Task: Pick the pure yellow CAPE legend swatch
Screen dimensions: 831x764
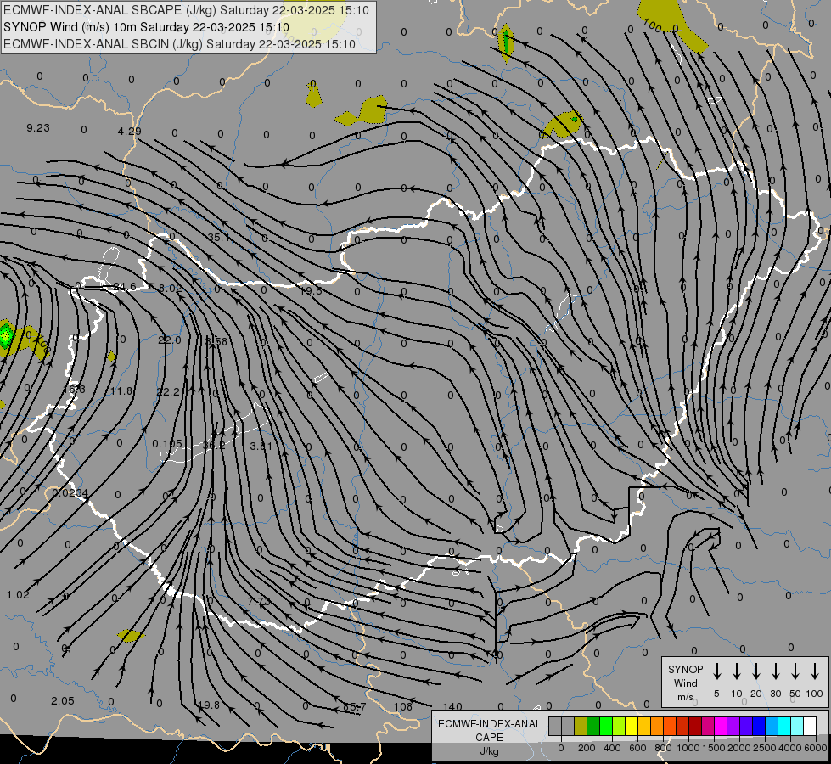Action: coord(632,727)
